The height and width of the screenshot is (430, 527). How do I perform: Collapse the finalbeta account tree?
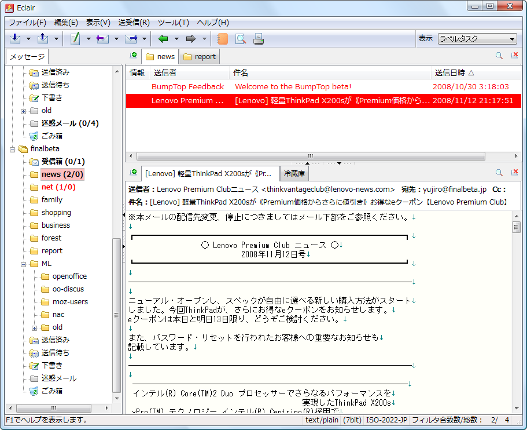pos(12,150)
